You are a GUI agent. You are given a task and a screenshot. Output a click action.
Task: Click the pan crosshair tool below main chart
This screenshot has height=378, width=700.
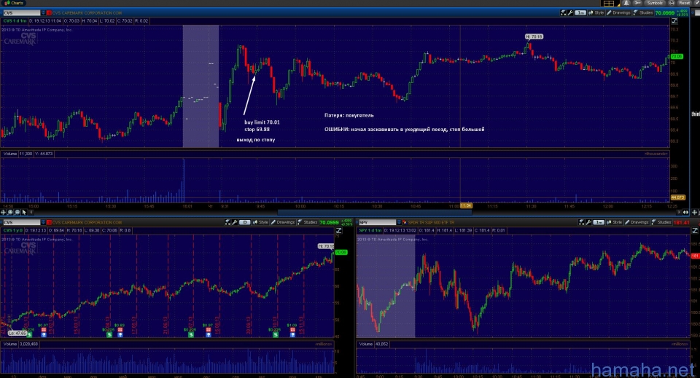click(3, 212)
